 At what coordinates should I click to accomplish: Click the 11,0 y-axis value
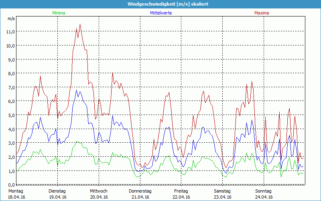(10, 32)
